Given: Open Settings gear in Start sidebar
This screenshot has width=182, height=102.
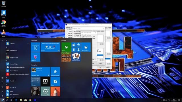Looking at the screenshot, I should click(x=3, y=91).
